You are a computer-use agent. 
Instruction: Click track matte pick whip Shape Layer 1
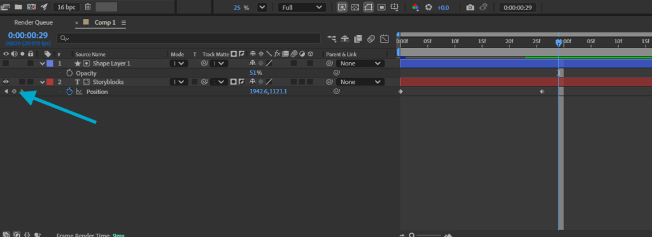204,64
